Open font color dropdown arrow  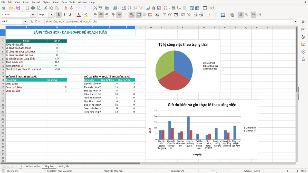click(82, 15)
